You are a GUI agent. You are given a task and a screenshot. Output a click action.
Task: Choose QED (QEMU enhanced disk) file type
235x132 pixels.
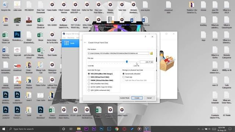pos(99,90)
